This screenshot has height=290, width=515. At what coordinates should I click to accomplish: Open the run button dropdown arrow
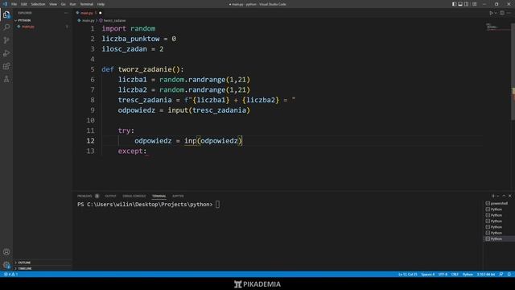point(496,13)
